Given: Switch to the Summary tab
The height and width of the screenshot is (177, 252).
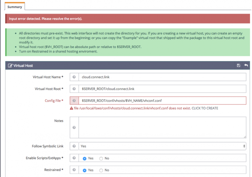Looking at the screenshot, I should 15,6.
